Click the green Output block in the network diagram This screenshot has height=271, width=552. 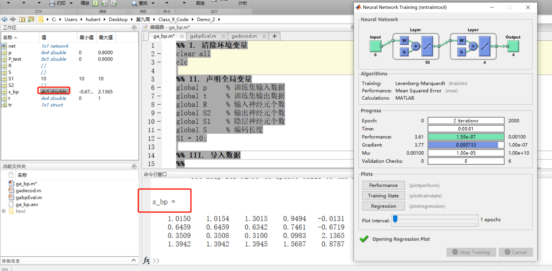[513, 46]
